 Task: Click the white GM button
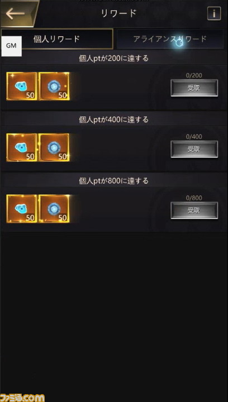pos(11,46)
